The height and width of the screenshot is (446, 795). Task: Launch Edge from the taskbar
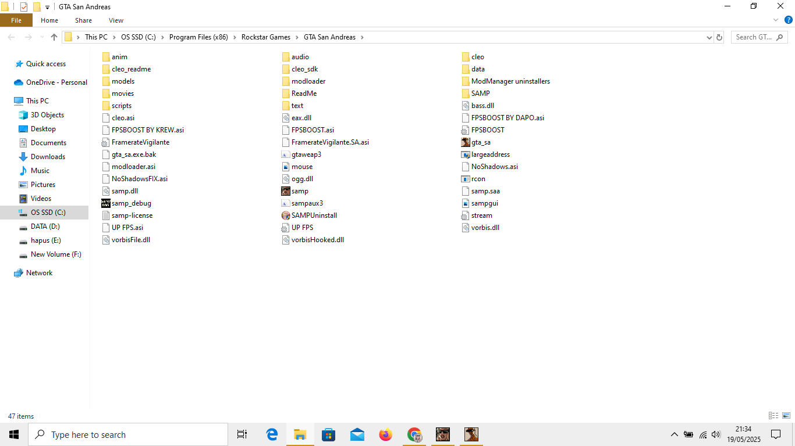(x=272, y=434)
